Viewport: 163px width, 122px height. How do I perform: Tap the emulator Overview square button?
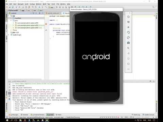(x=128, y=64)
